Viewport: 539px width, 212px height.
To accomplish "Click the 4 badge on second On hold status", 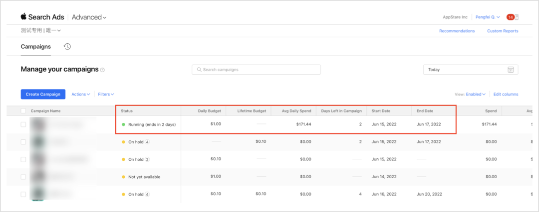I will click(147, 194).
